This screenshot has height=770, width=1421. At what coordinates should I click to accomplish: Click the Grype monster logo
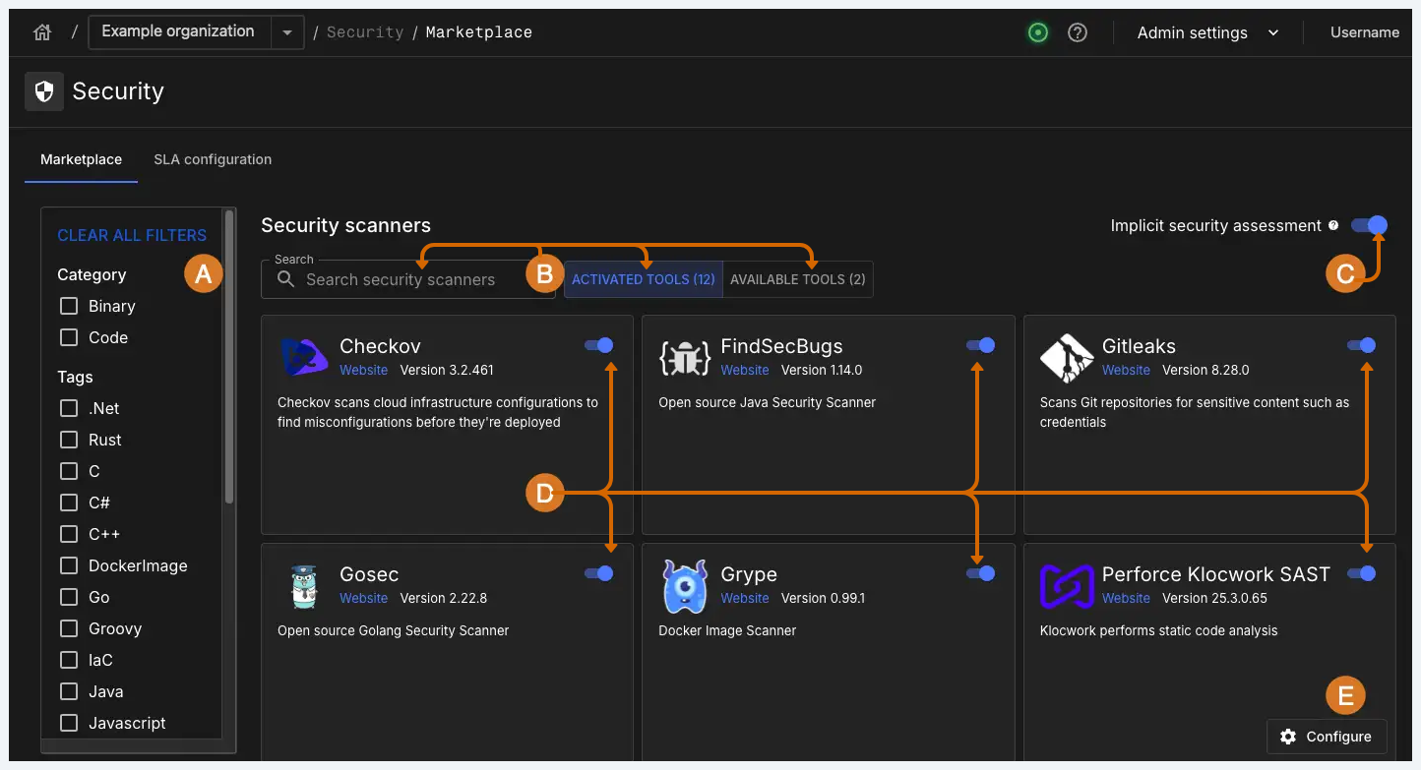[684, 587]
